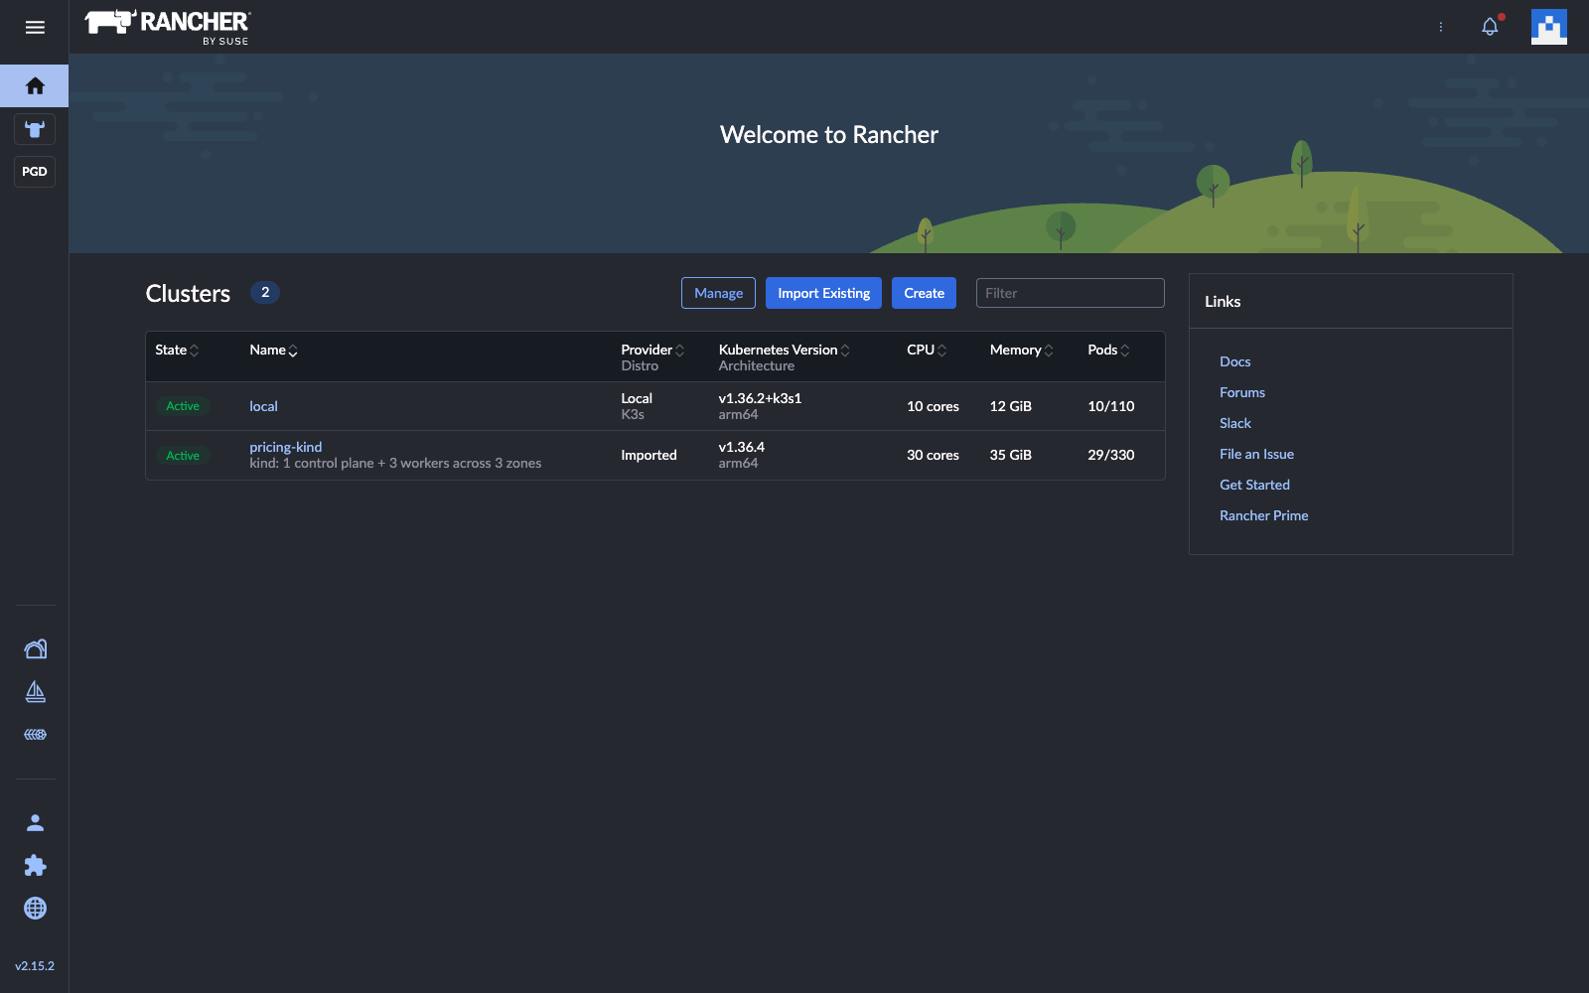This screenshot has width=1589, height=993.
Task: Go to Home via house icon
Action: (35, 86)
